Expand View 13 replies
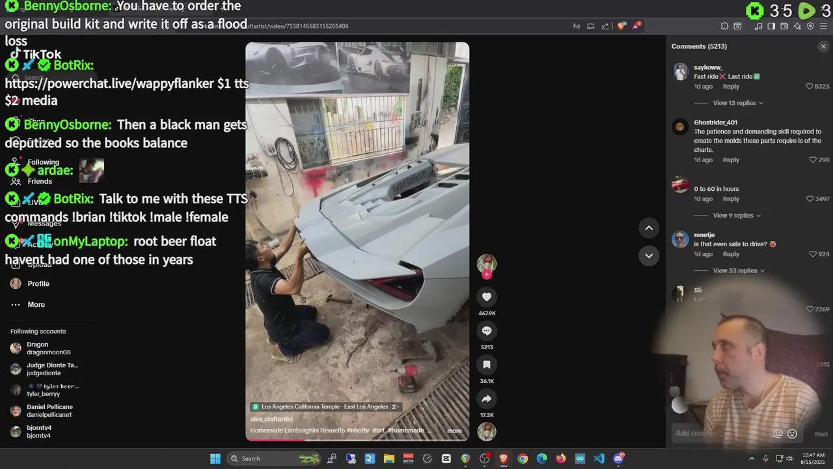 738,103
